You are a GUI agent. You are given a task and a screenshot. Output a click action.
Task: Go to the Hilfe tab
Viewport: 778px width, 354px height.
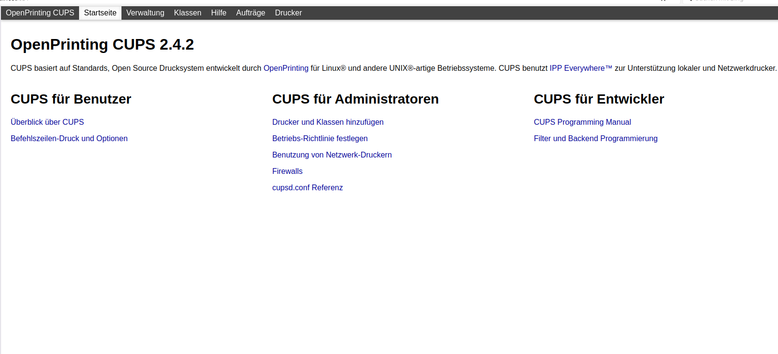[218, 13]
